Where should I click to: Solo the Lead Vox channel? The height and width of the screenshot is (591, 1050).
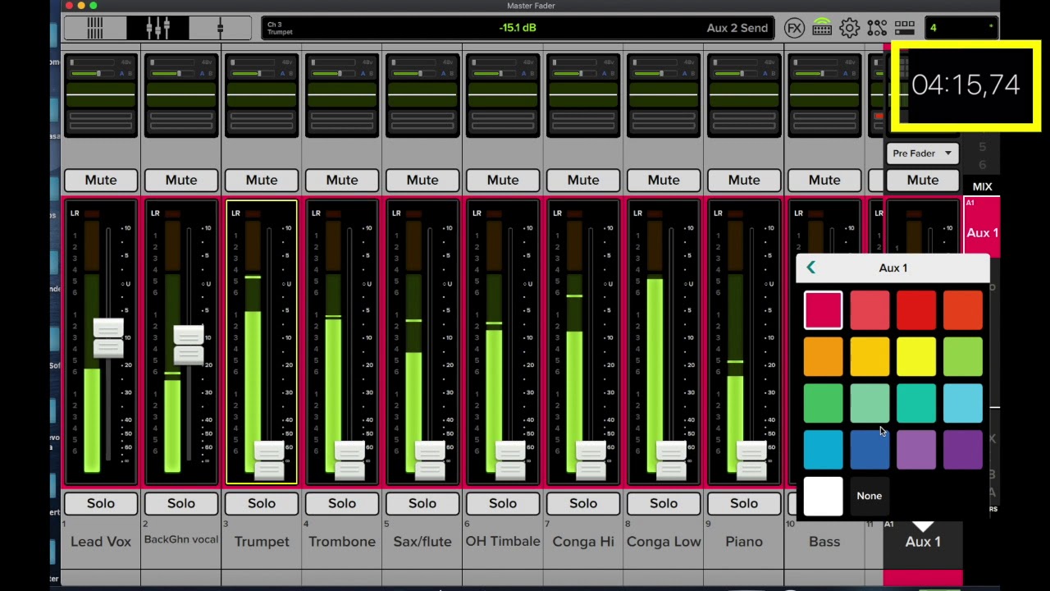click(101, 503)
